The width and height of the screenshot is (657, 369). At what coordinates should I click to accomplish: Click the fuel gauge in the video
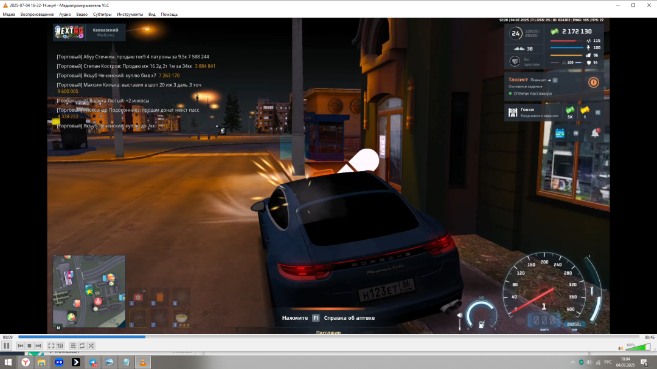(481, 316)
